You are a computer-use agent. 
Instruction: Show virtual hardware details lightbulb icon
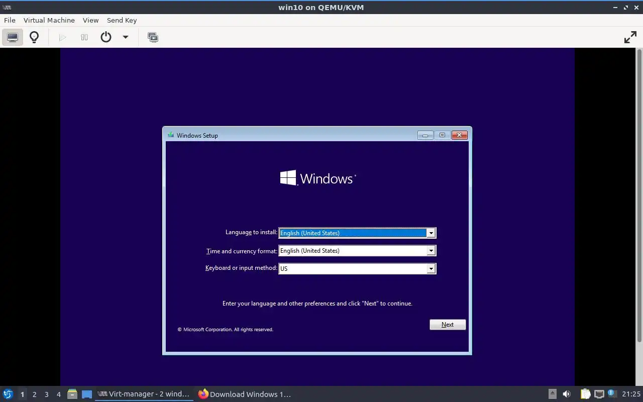pyautogui.click(x=34, y=37)
